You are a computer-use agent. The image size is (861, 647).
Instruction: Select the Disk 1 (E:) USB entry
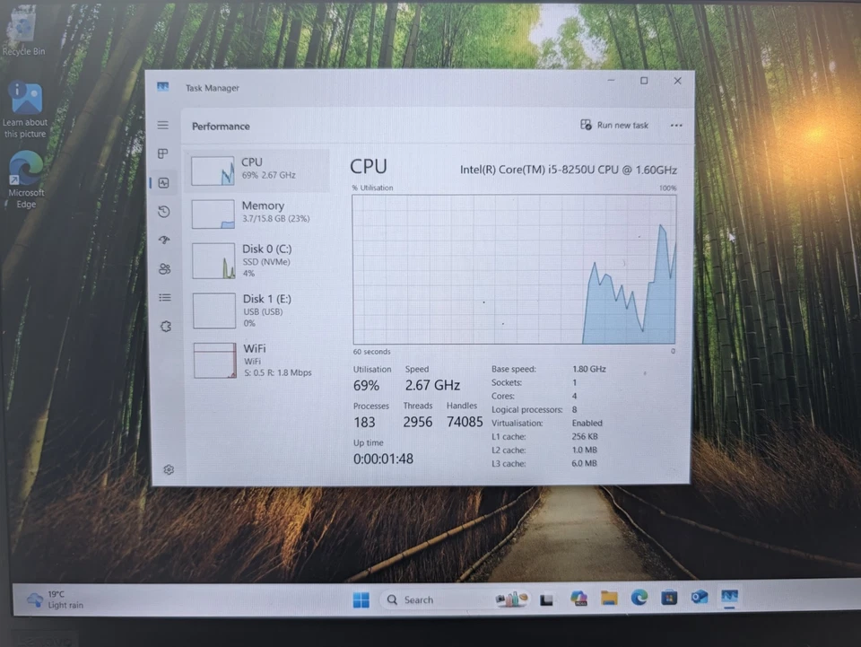point(257,310)
